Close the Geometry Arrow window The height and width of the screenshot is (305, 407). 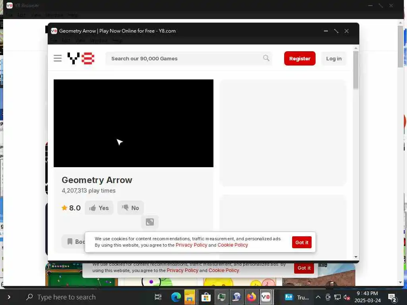pos(347,31)
